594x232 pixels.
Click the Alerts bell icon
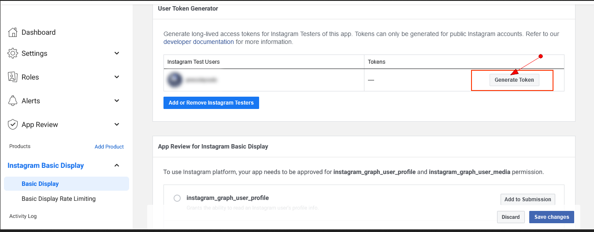13,101
